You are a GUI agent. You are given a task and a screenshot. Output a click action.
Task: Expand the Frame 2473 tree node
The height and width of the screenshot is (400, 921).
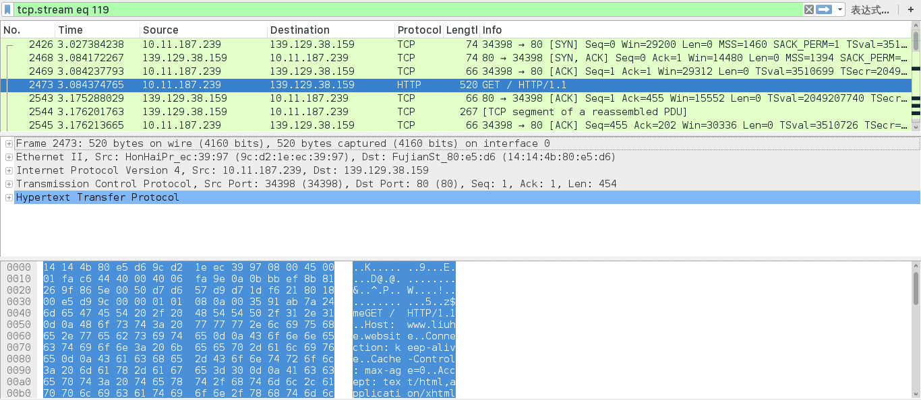tap(9, 143)
